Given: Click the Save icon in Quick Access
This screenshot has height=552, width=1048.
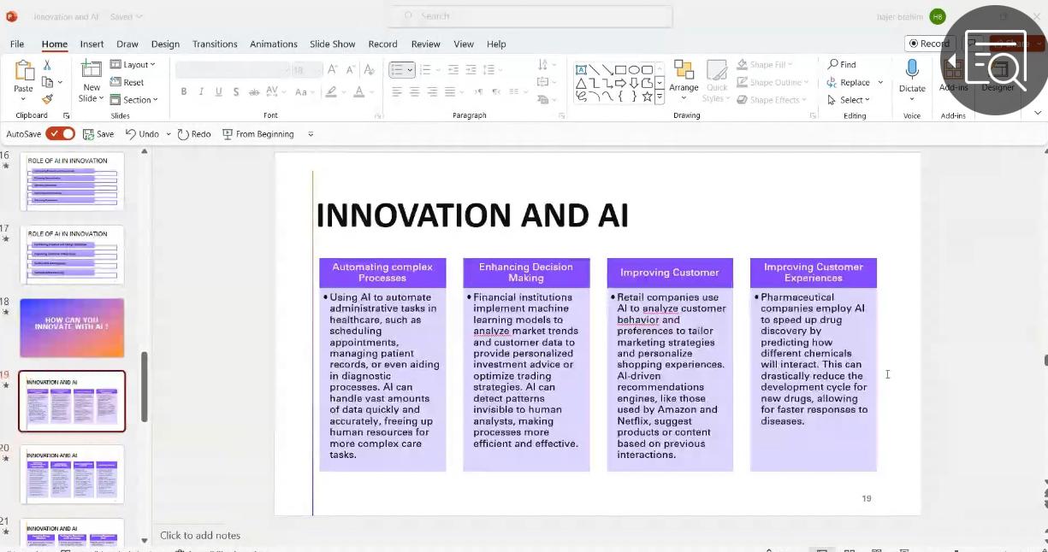Looking at the screenshot, I should [98, 134].
